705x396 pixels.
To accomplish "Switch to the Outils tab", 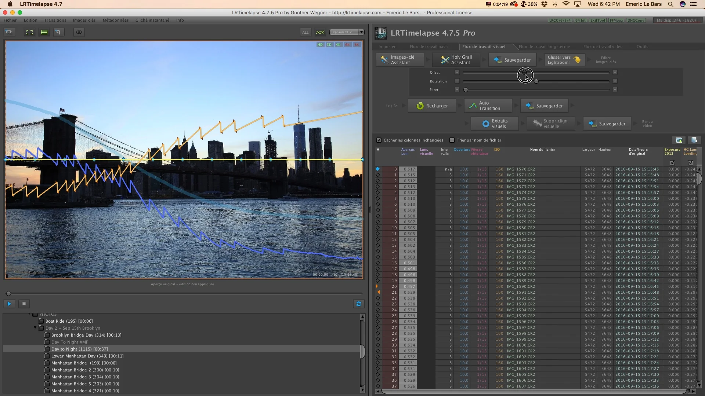I will click(642, 47).
